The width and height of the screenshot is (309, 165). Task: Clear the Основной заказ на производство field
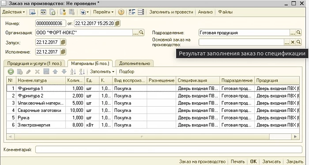293,42
